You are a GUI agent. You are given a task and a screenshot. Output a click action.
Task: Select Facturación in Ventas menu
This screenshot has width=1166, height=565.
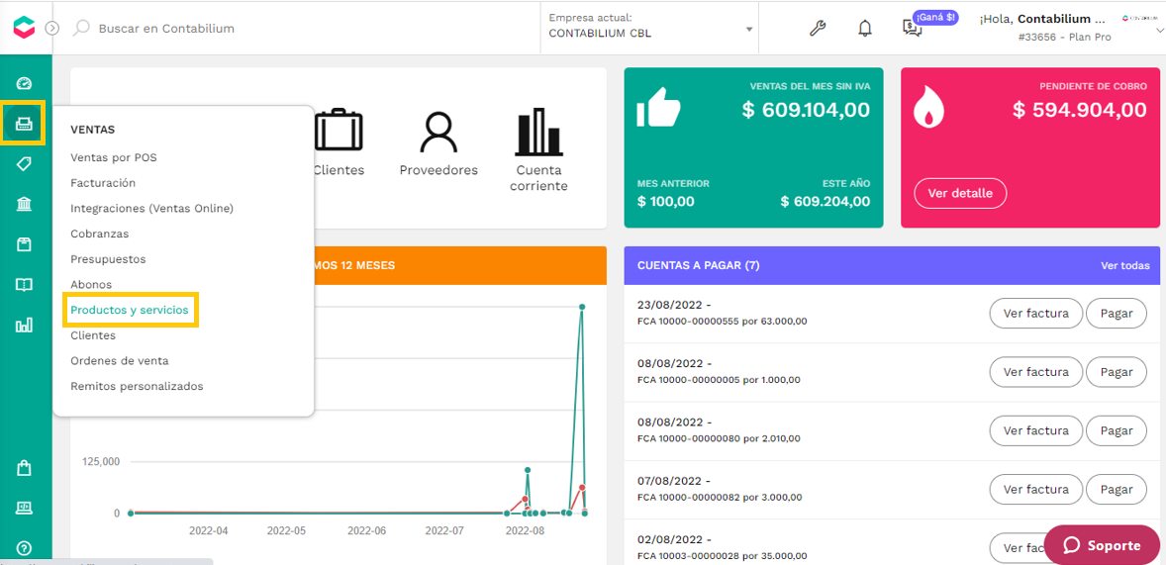103,183
